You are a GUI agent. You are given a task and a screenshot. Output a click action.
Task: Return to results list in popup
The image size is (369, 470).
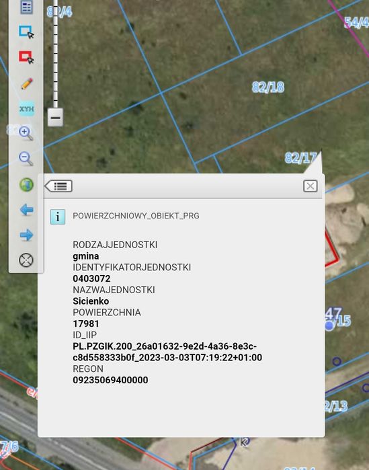click(x=58, y=186)
